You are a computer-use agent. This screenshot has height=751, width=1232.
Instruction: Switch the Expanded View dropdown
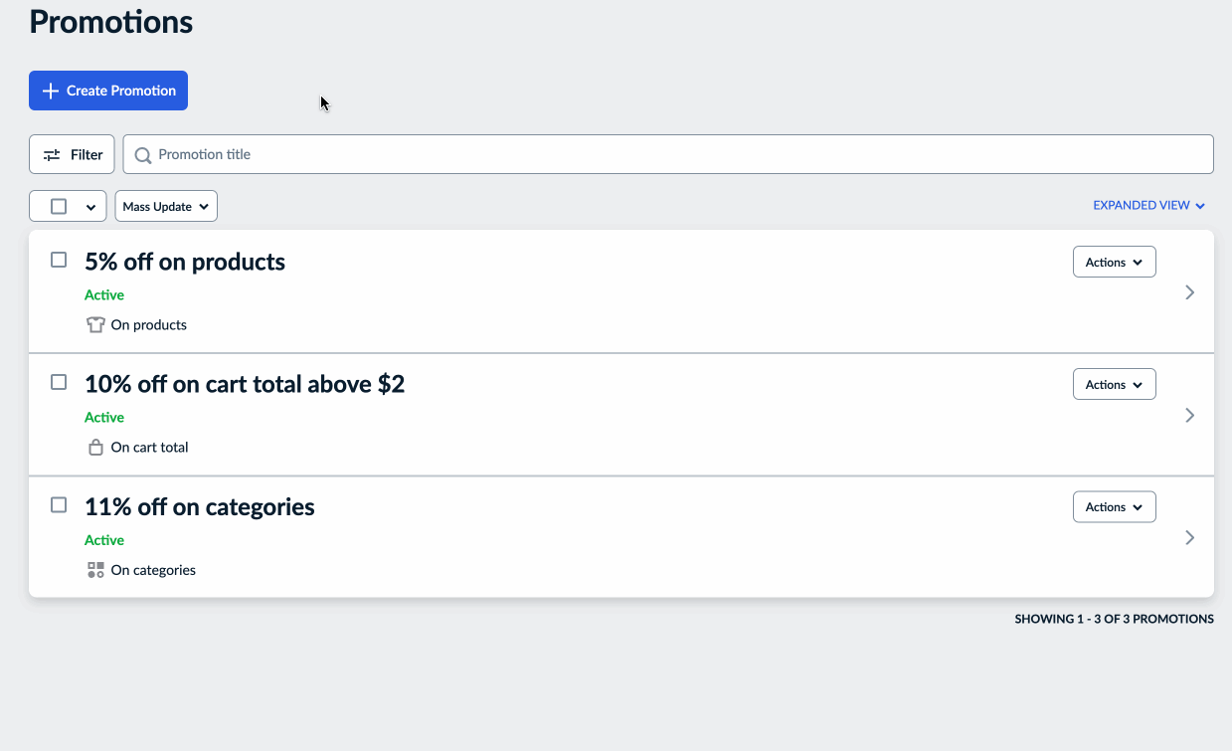(x=1149, y=206)
